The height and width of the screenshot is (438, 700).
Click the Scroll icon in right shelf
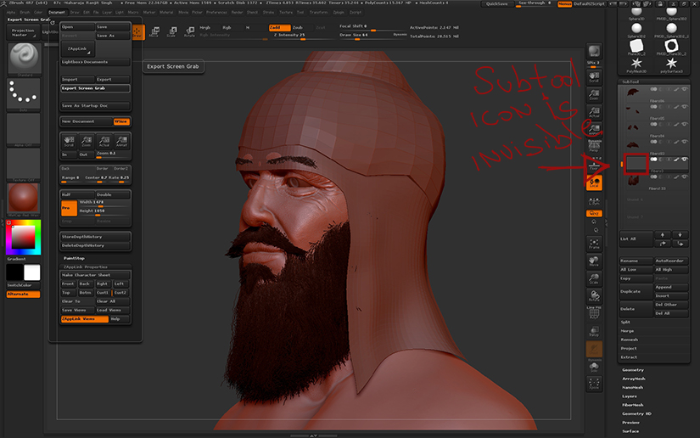coord(594,76)
